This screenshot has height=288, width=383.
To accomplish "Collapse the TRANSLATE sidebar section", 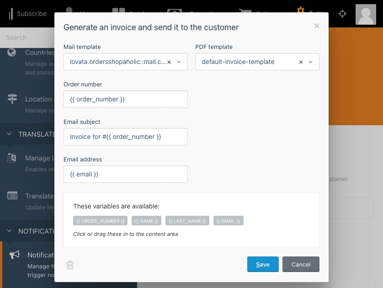I will [x=9, y=134].
